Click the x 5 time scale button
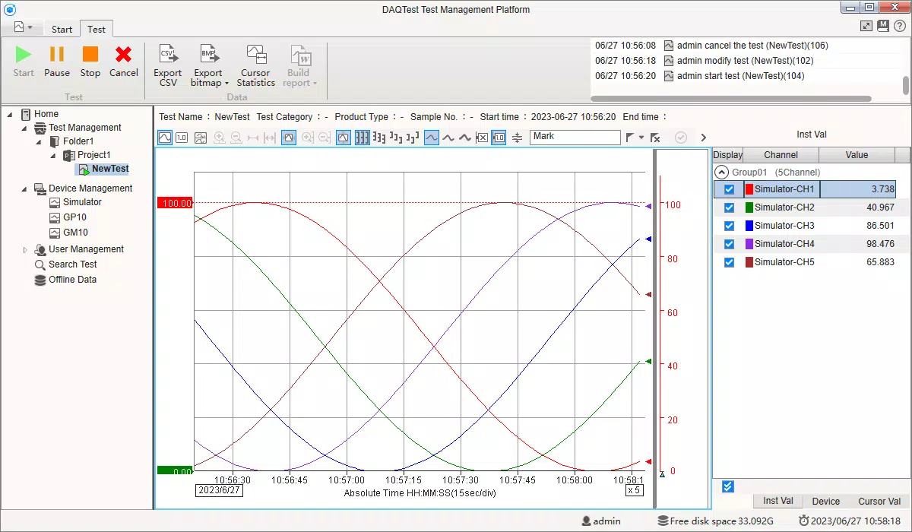912x532 pixels. (x=634, y=490)
